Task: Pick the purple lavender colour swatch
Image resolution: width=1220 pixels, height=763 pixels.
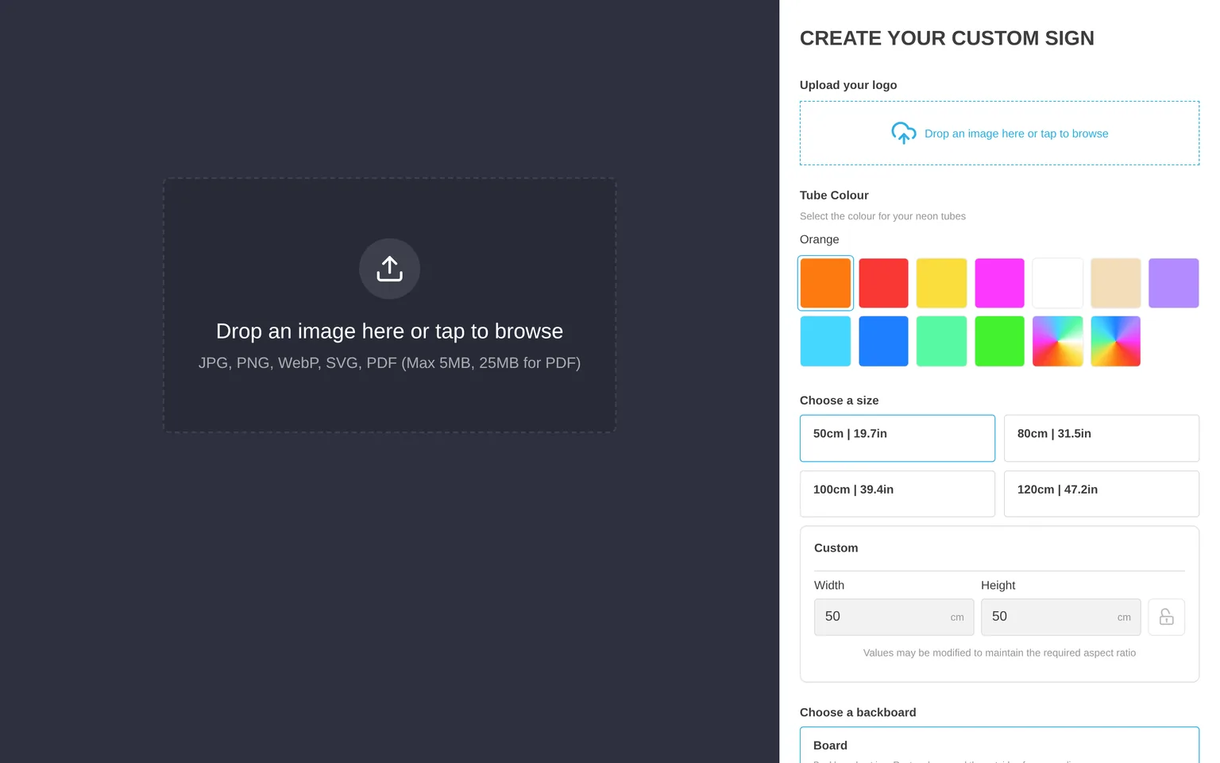Action: tap(1173, 283)
